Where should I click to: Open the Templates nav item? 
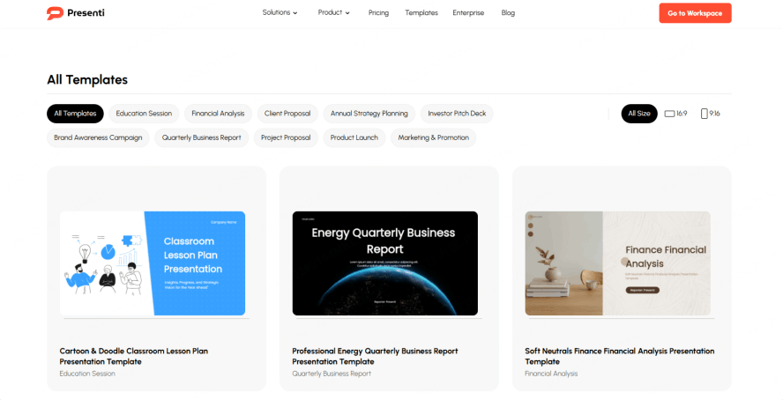(x=421, y=13)
